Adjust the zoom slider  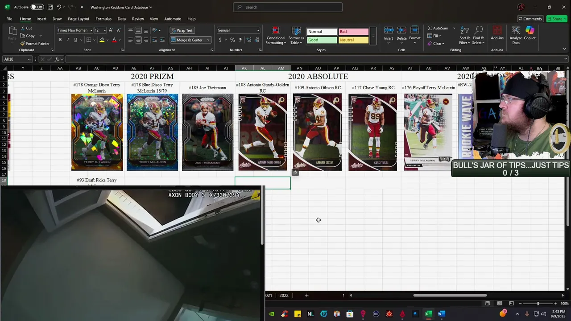538,304
